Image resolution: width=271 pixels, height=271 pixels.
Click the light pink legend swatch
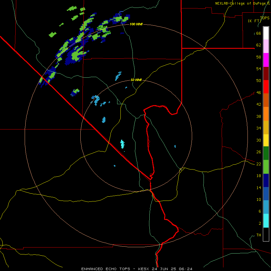[266, 46]
